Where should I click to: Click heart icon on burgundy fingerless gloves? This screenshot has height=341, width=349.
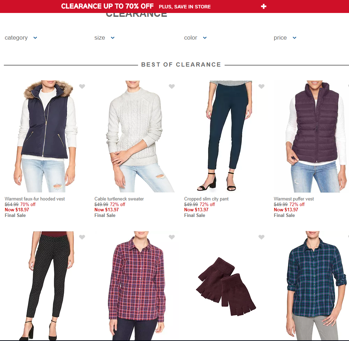coord(261,237)
